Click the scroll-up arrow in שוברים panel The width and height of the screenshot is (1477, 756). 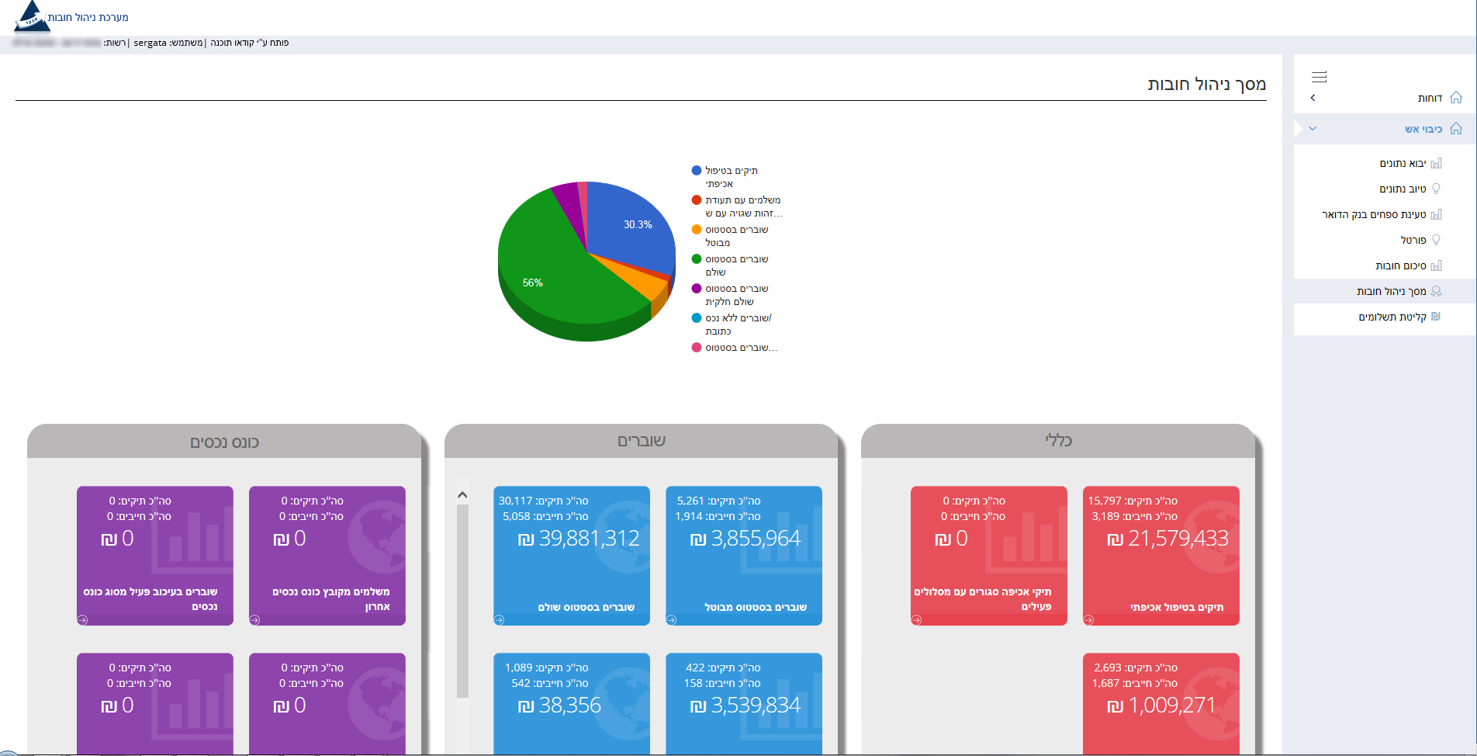pos(462,495)
